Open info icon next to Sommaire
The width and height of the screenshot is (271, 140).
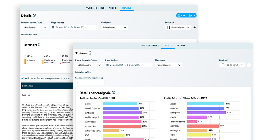[39, 44]
